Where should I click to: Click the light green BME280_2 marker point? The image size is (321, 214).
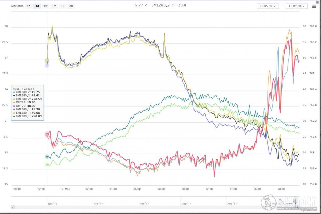click(47, 164)
